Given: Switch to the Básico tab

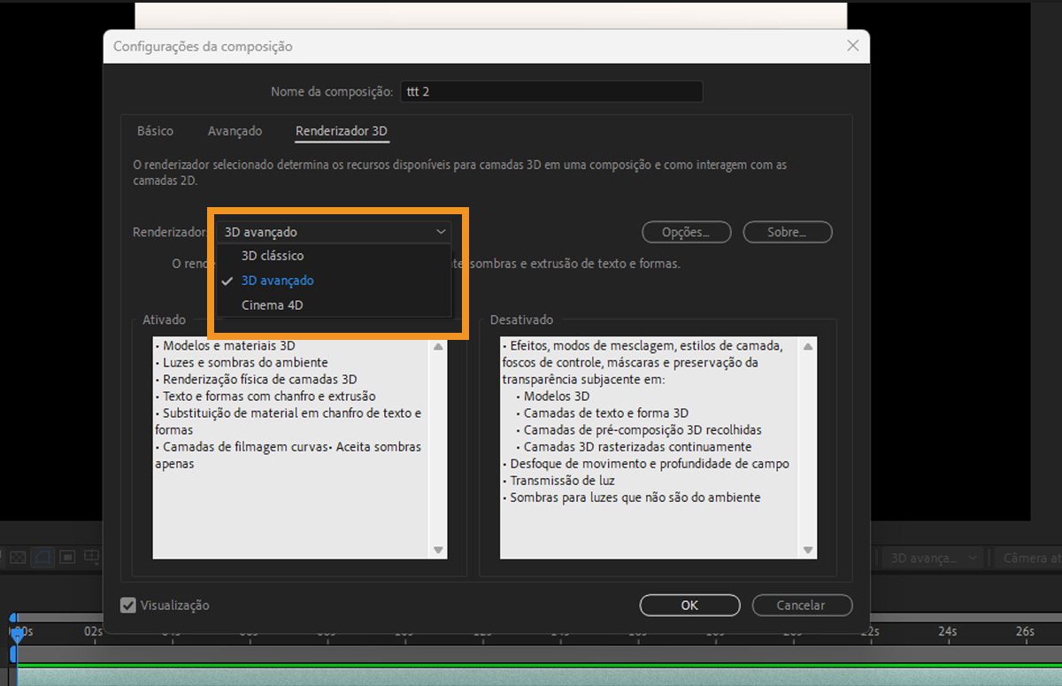Looking at the screenshot, I should click(155, 130).
